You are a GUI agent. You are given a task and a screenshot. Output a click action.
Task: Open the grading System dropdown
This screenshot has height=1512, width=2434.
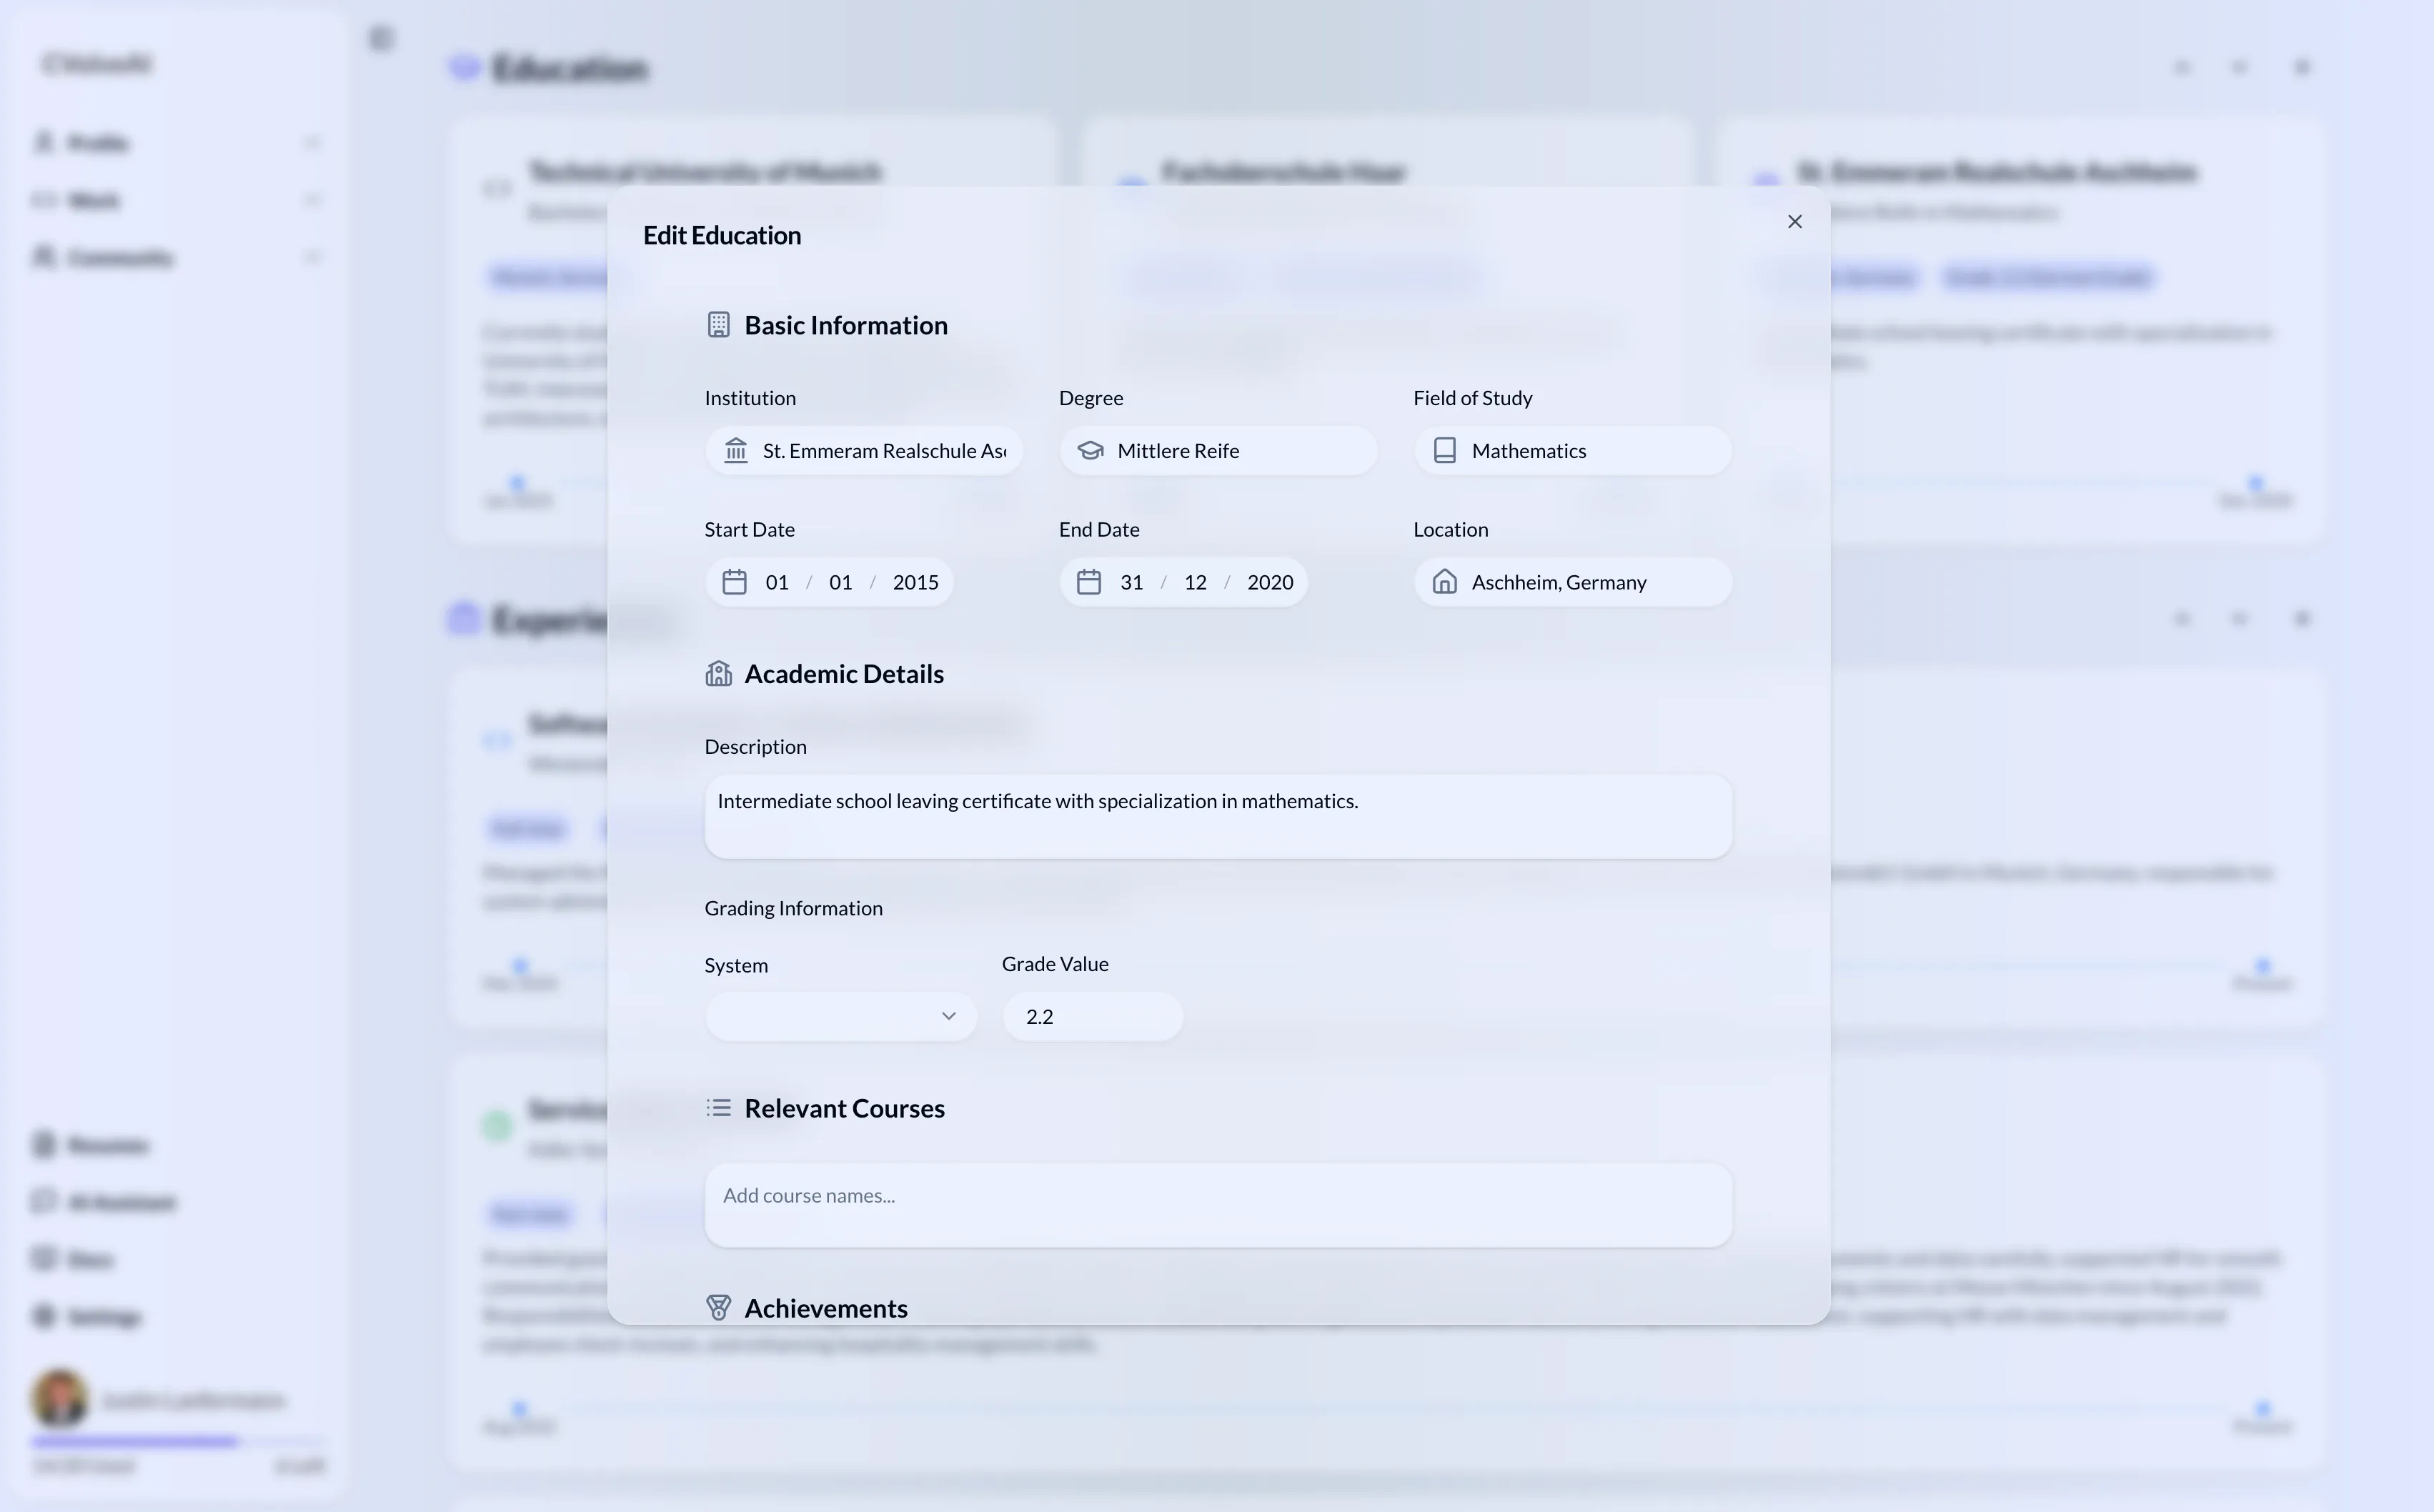(830, 1017)
